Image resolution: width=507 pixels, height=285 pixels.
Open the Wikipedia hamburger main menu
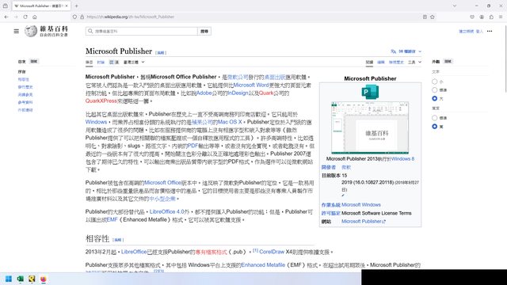coord(16,32)
